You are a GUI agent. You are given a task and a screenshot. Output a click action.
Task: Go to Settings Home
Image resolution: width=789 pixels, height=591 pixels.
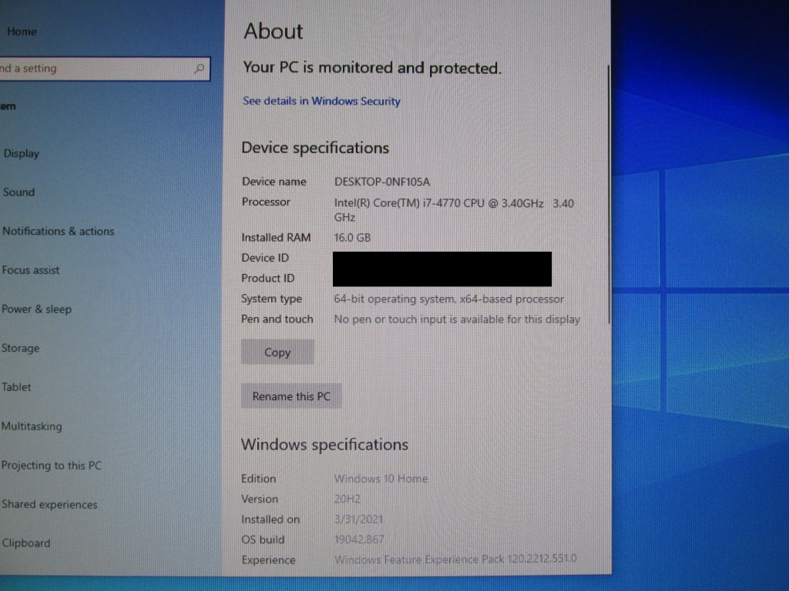pyautogui.click(x=22, y=32)
